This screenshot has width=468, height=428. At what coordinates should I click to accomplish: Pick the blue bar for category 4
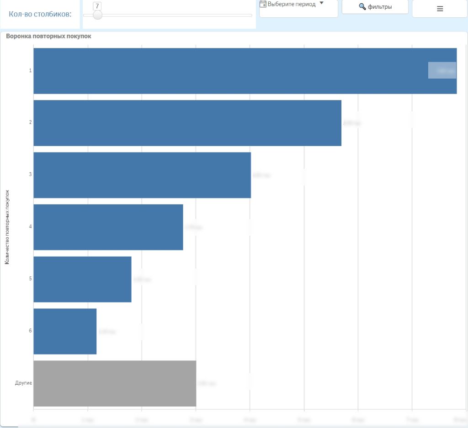[x=108, y=227]
